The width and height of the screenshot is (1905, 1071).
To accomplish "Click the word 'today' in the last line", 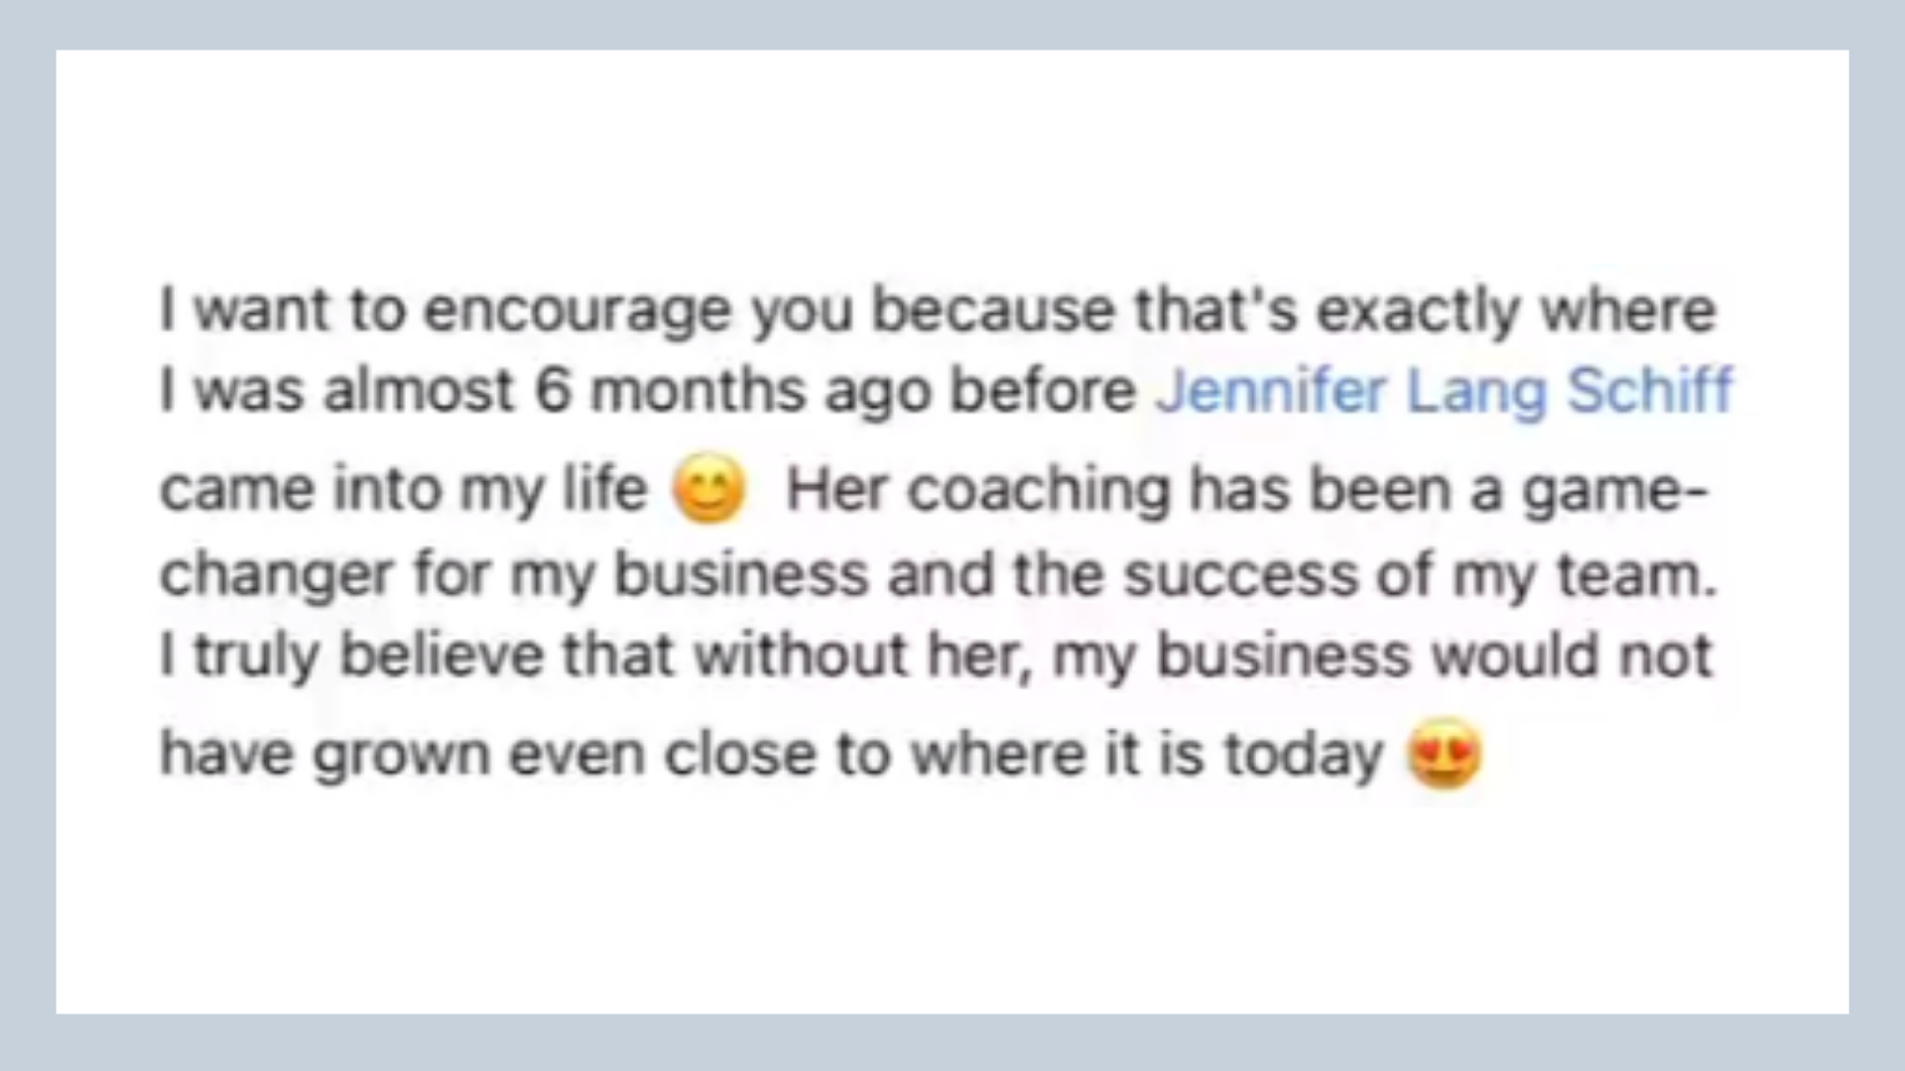I will [x=1304, y=756].
